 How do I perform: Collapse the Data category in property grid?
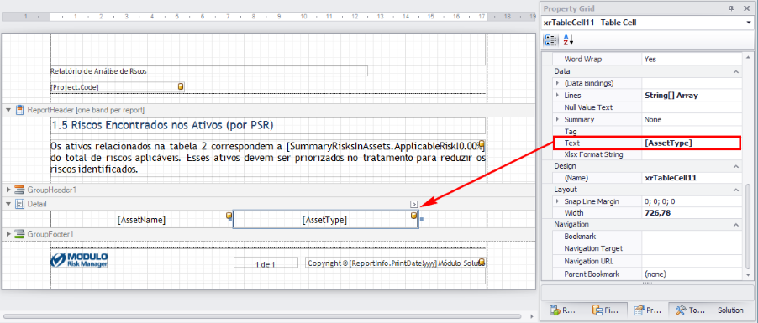coord(736,71)
